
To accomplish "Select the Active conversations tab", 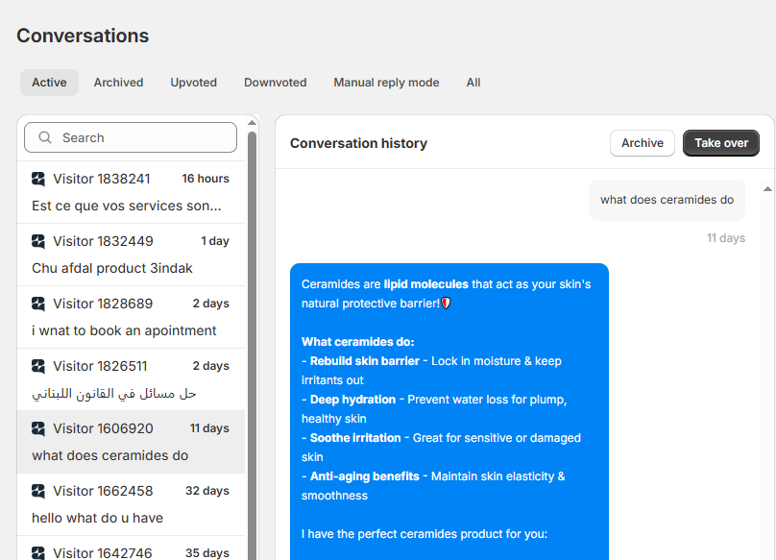I will coord(49,83).
